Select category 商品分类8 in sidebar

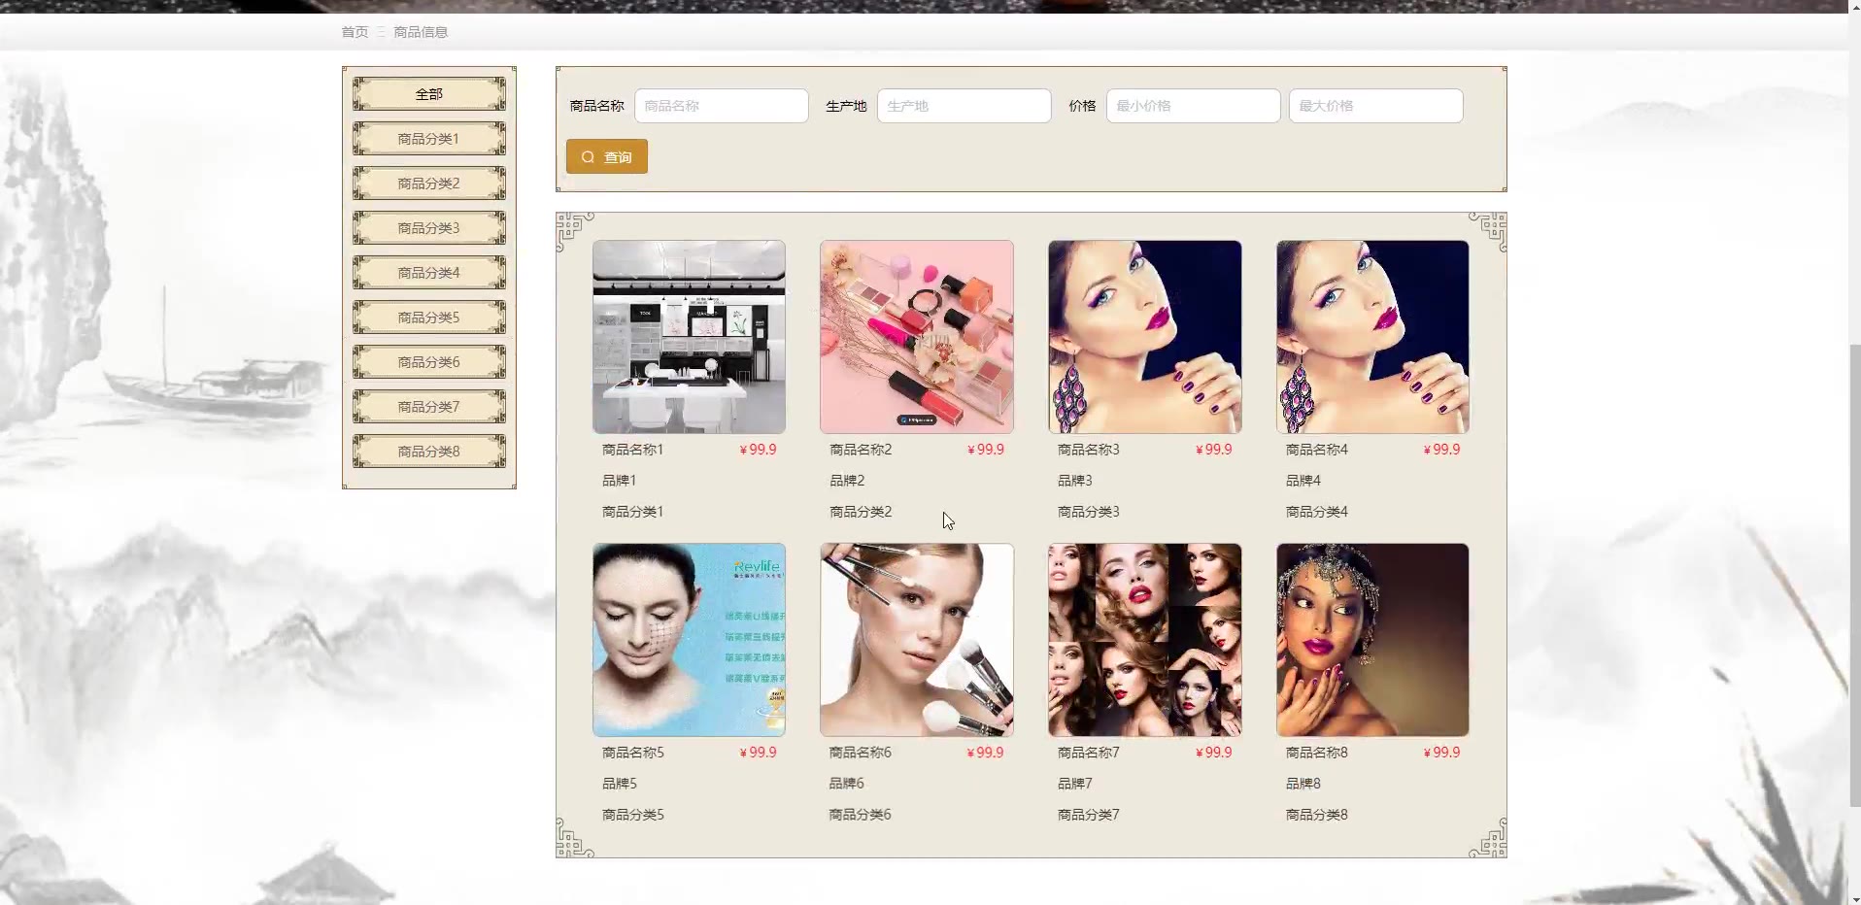click(x=428, y=452)
